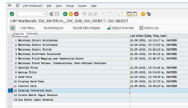Select step 12 Display Converted Data

[71, 90]
